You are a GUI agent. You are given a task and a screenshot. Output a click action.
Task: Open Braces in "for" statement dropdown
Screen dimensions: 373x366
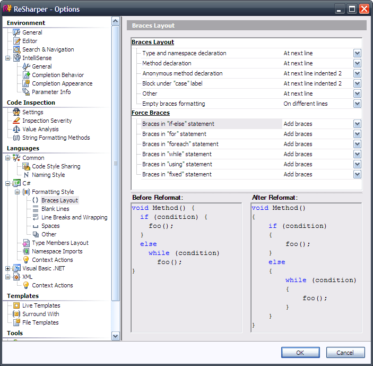[357, 134]
